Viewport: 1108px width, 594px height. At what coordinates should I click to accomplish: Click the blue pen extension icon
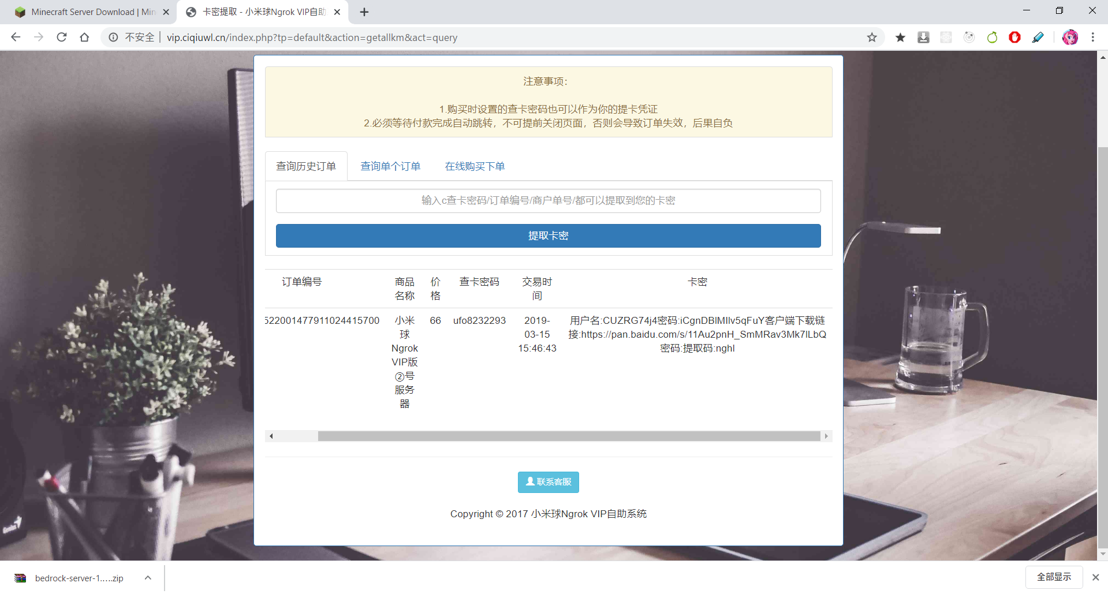pos(1038,38)
